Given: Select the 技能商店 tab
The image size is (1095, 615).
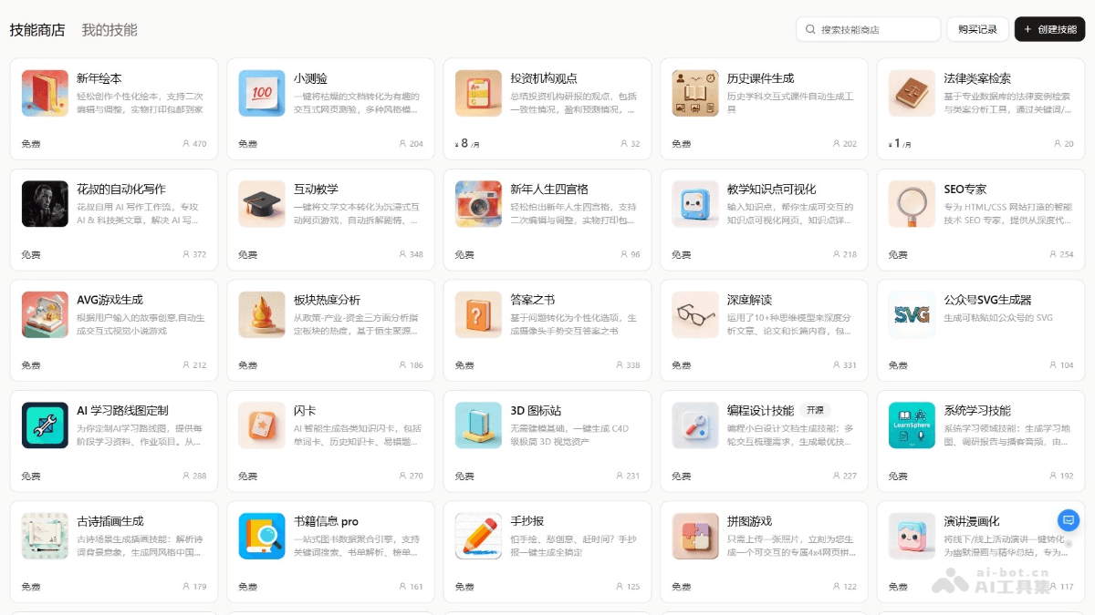Looking at the screenshot, I should coord(36,30).
